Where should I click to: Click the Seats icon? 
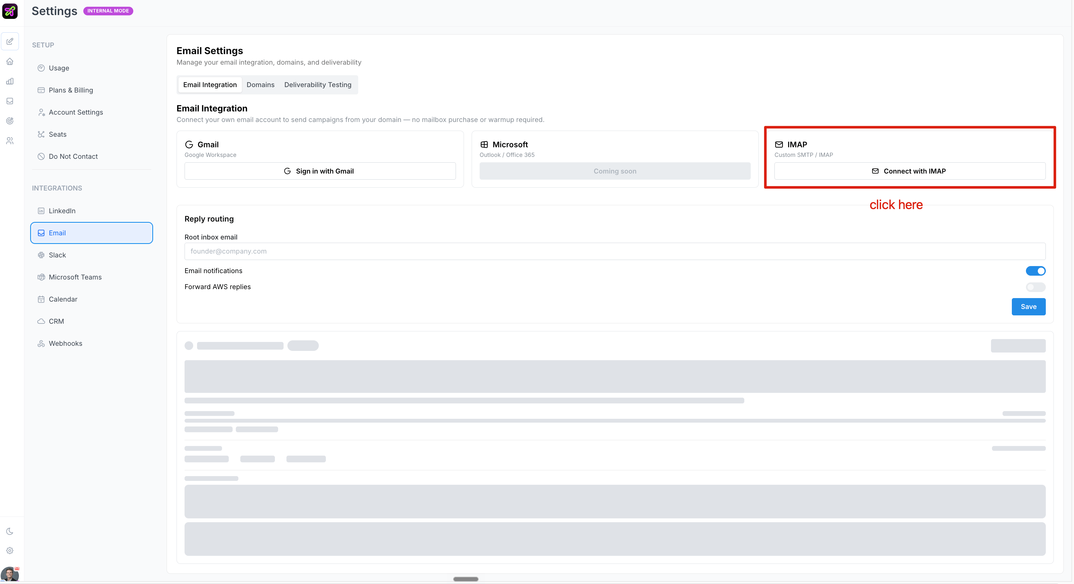pyautogui.click(x=41, y=134)
